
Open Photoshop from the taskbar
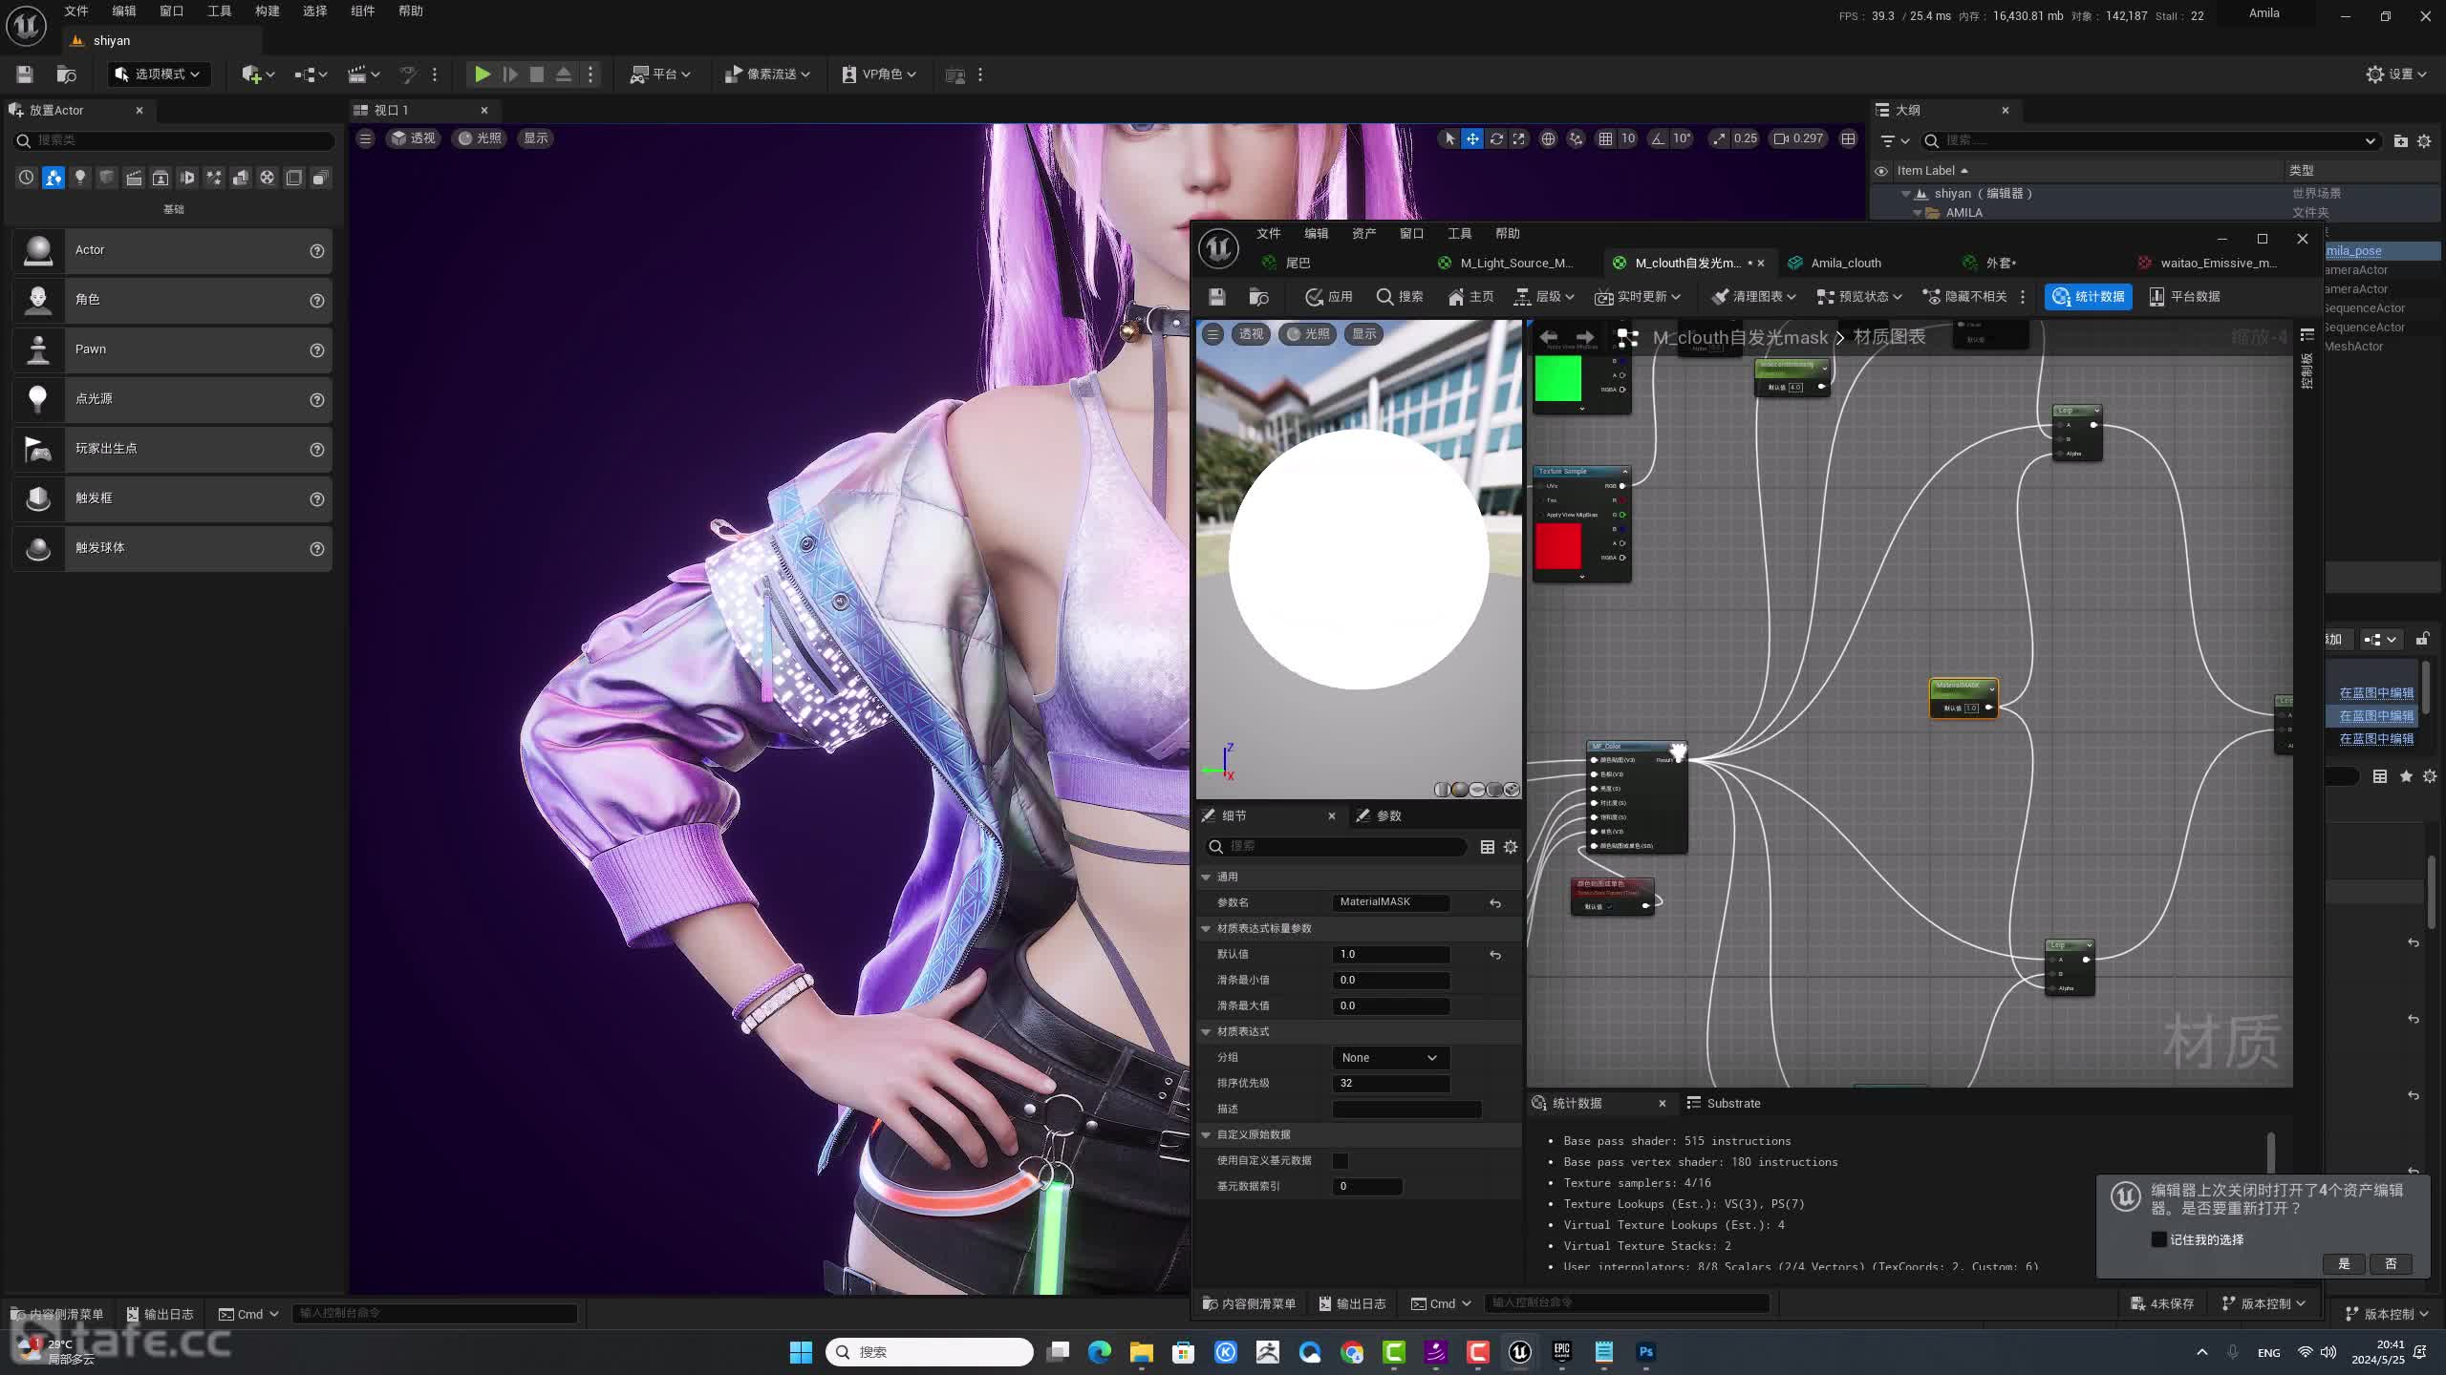tap(1646, 1352)
